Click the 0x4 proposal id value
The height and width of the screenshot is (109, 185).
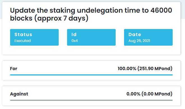coord(75,41)
